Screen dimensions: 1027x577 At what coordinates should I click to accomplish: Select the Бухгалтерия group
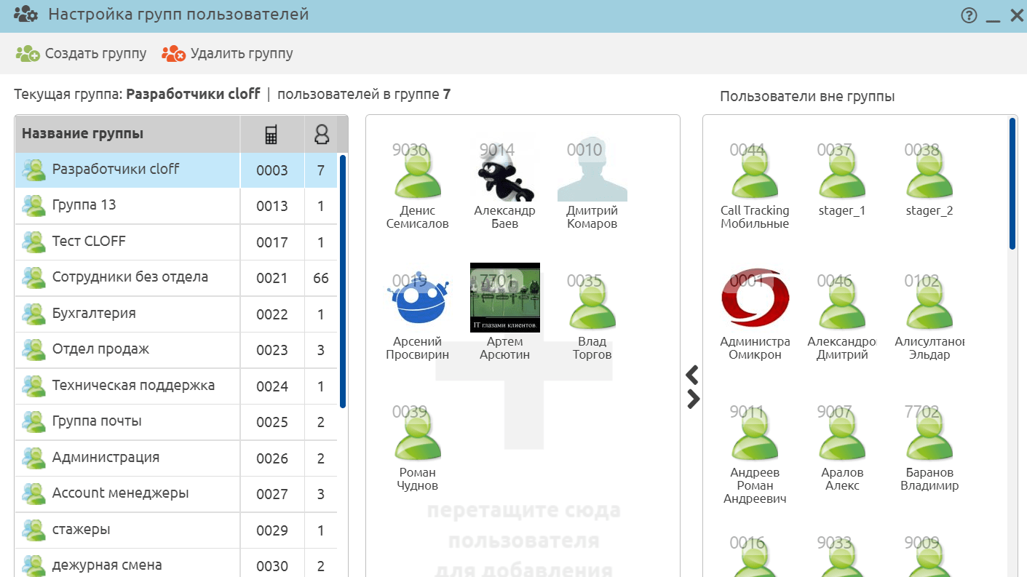[94, 314]
